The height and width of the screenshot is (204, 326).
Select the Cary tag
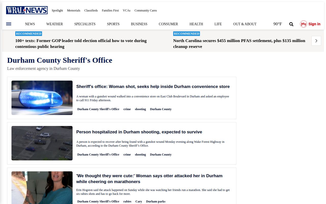(139, 201)
